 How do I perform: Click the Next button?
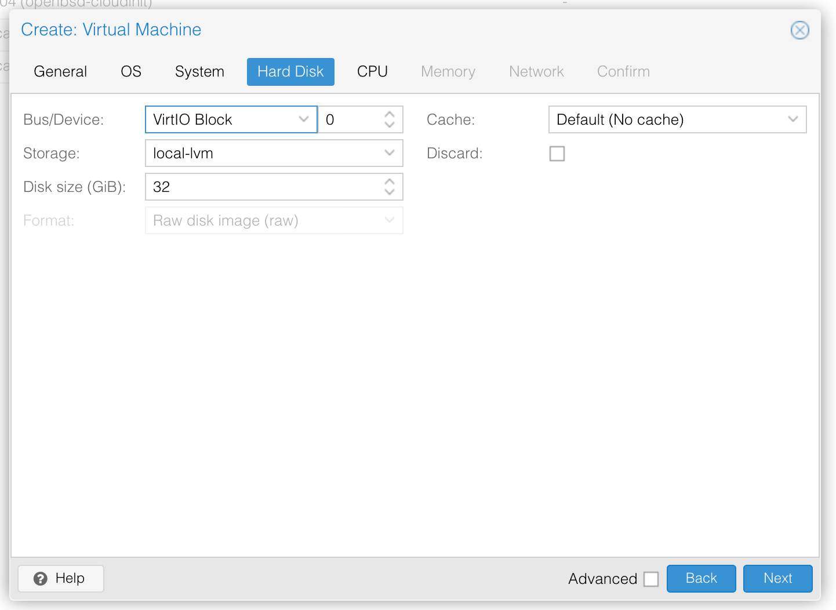pos(777,578)
